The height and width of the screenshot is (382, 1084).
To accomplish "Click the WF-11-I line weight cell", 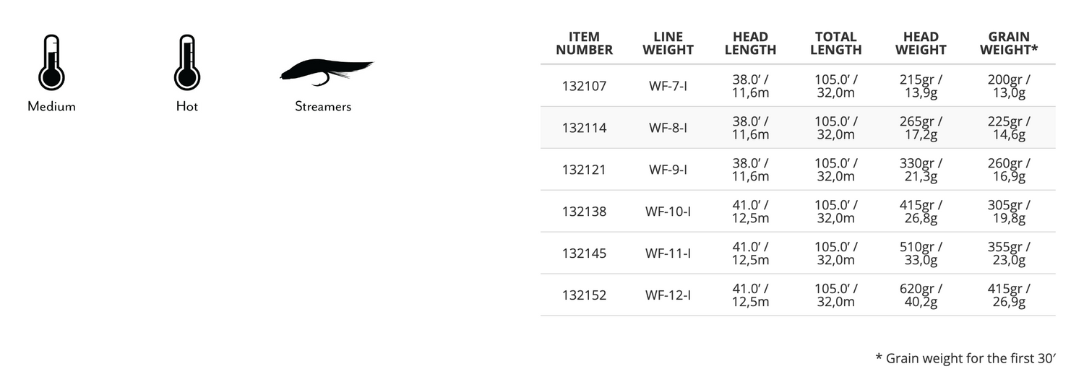I will click(x=668, y=253).
